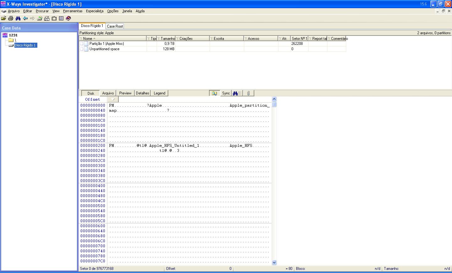Click the hex view scrollbar up arrow
This screenshot has height=273, width=452.
tap(274, 99)
